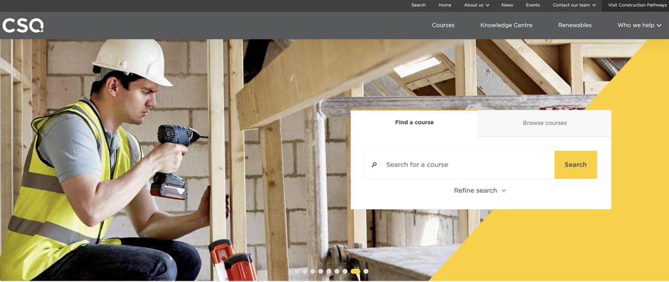Expand the Refine search options

click(x=480, y=191)
